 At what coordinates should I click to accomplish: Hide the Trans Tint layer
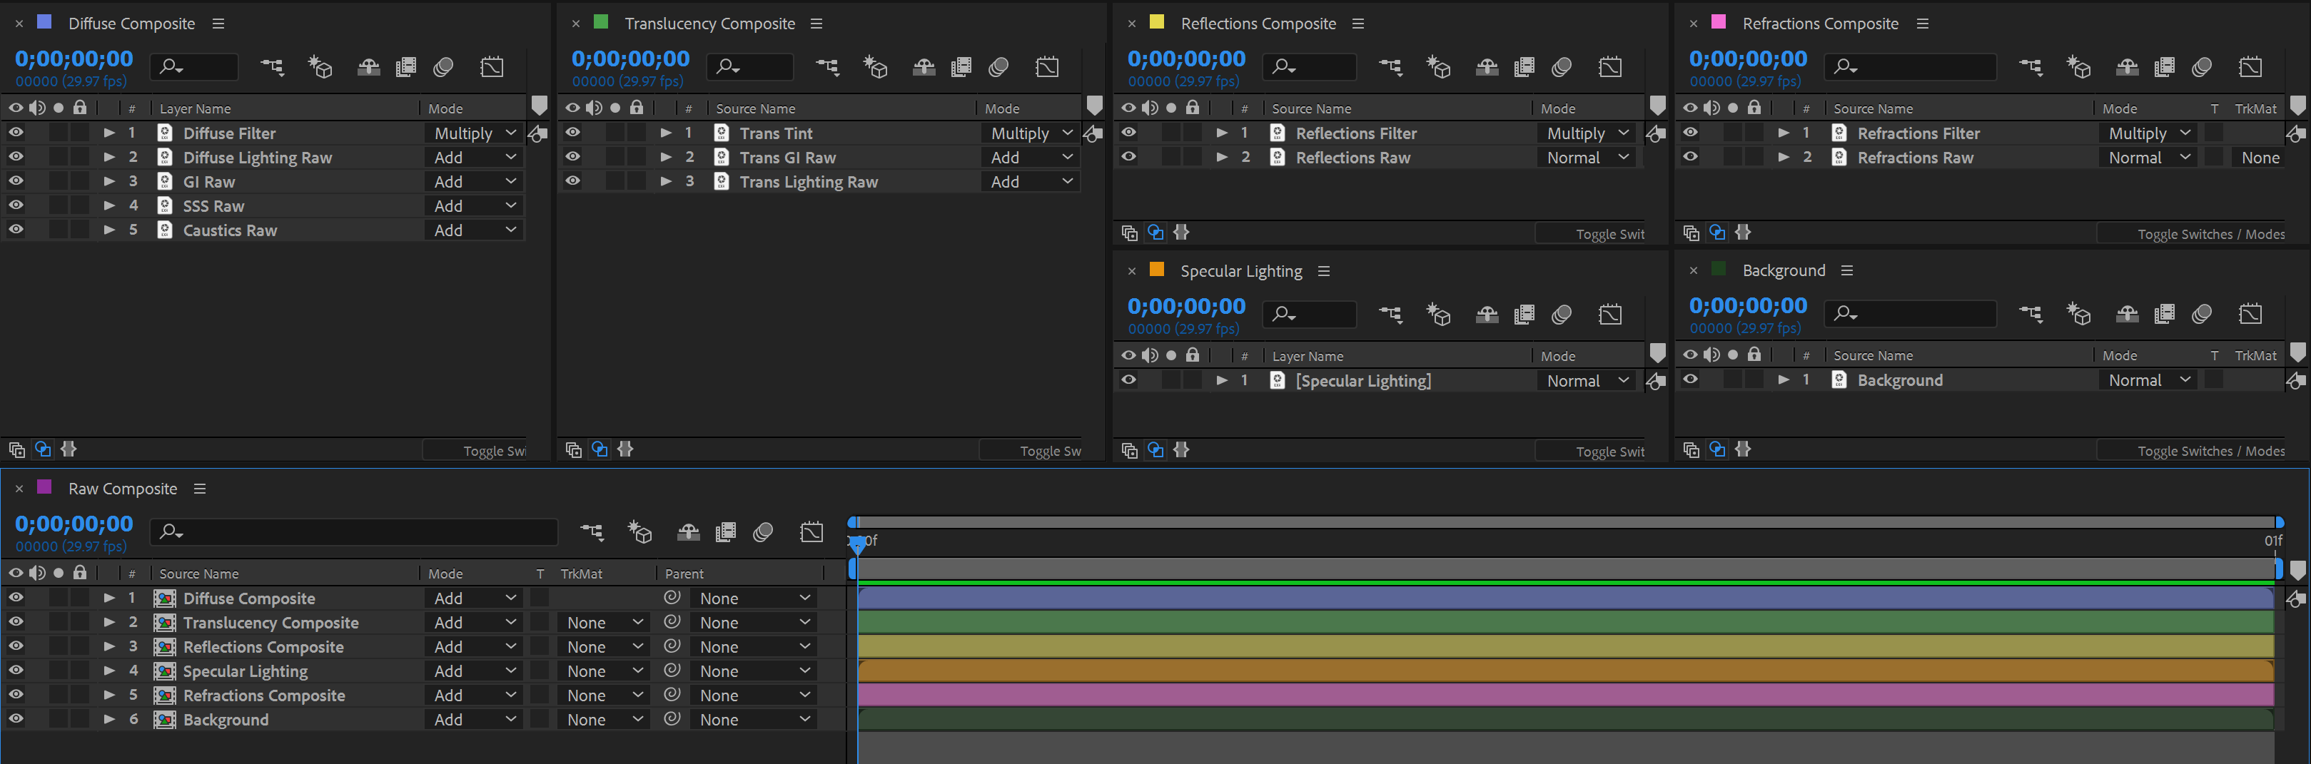tap(572, 132)
